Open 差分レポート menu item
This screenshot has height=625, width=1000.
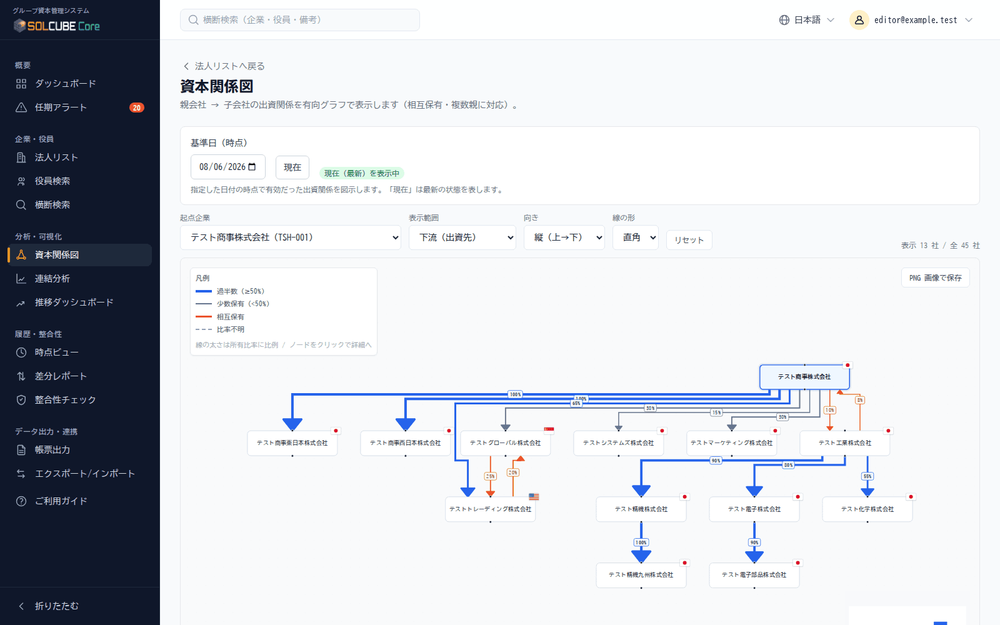click(80, 376)
